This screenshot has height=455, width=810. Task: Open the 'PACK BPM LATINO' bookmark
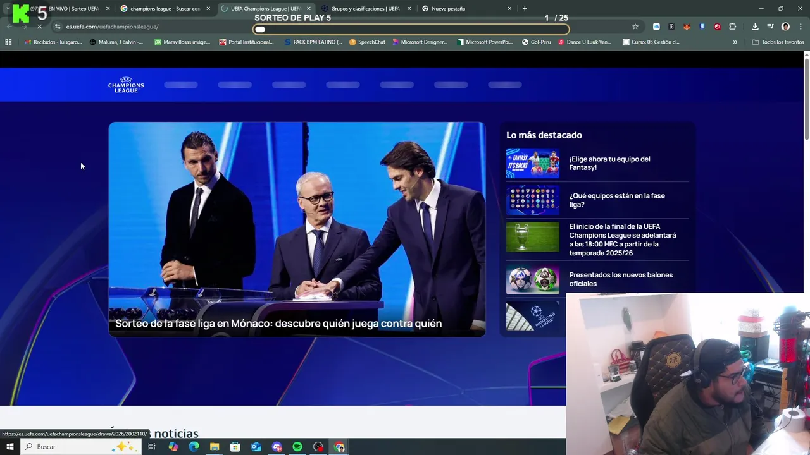(313, 42)
